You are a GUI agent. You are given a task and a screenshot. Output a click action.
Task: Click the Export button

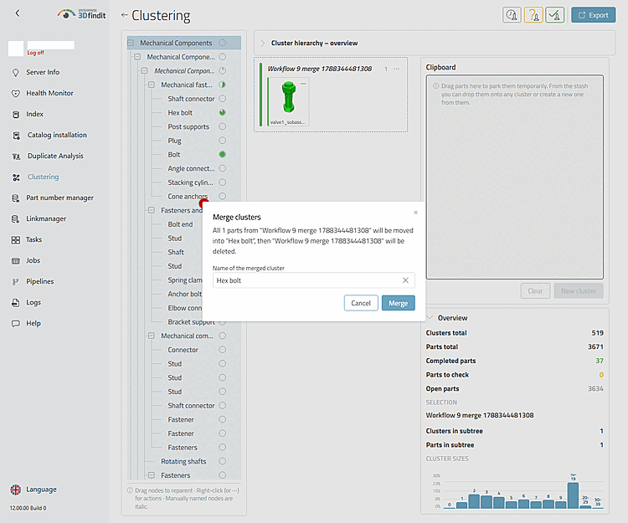pyautogui.click(x=594, y=15)
